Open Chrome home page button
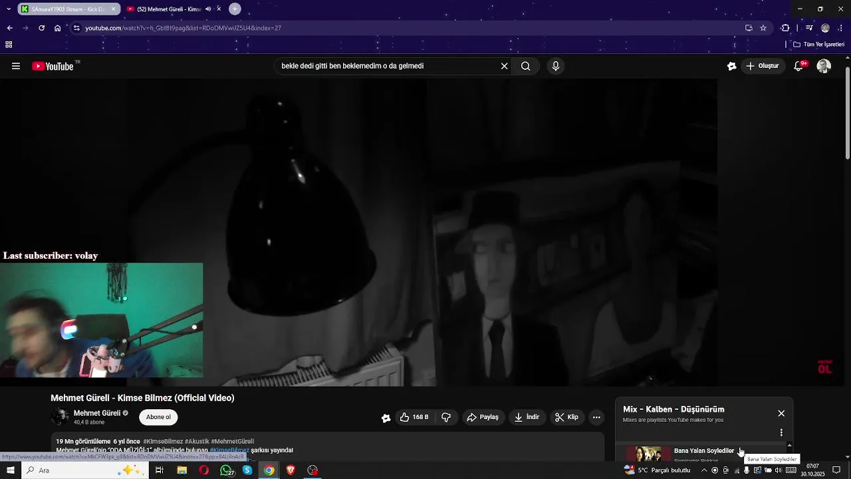This screenshot has height=479, width=851. (57, 28)
